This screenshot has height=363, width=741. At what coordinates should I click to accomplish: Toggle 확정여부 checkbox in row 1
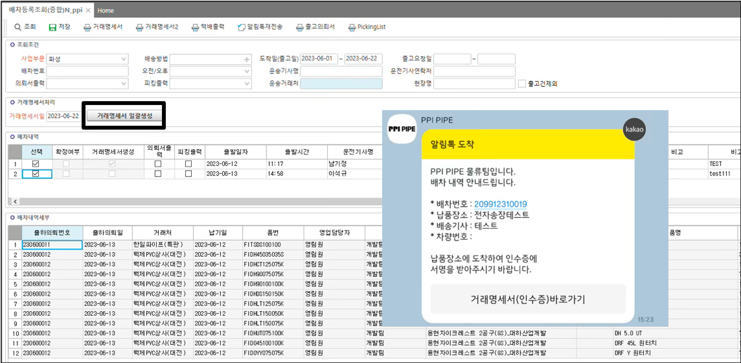(66, 163)
